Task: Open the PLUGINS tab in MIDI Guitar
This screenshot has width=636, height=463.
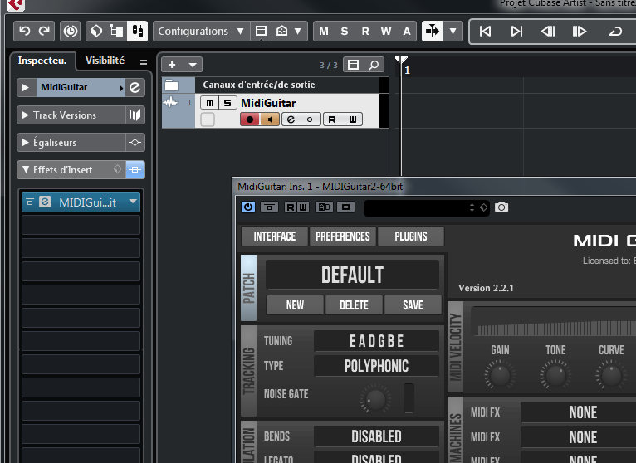Action: coord(411,236)
